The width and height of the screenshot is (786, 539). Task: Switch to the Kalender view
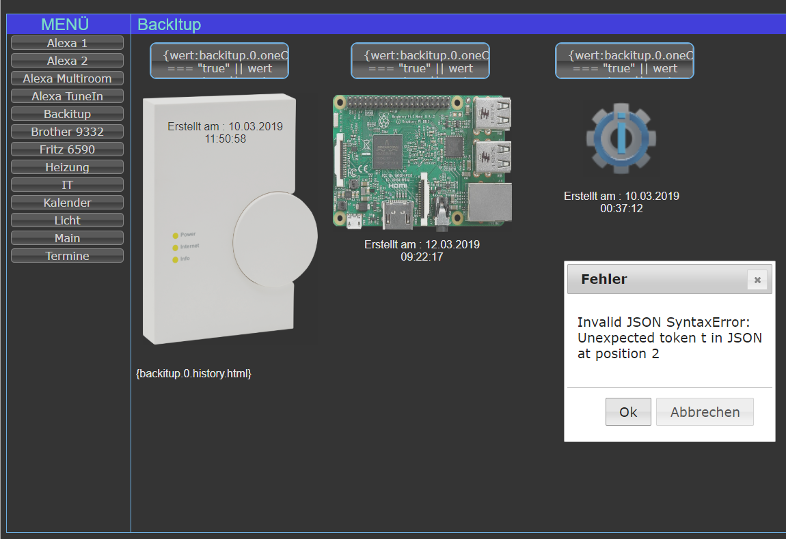pos(66,202)
